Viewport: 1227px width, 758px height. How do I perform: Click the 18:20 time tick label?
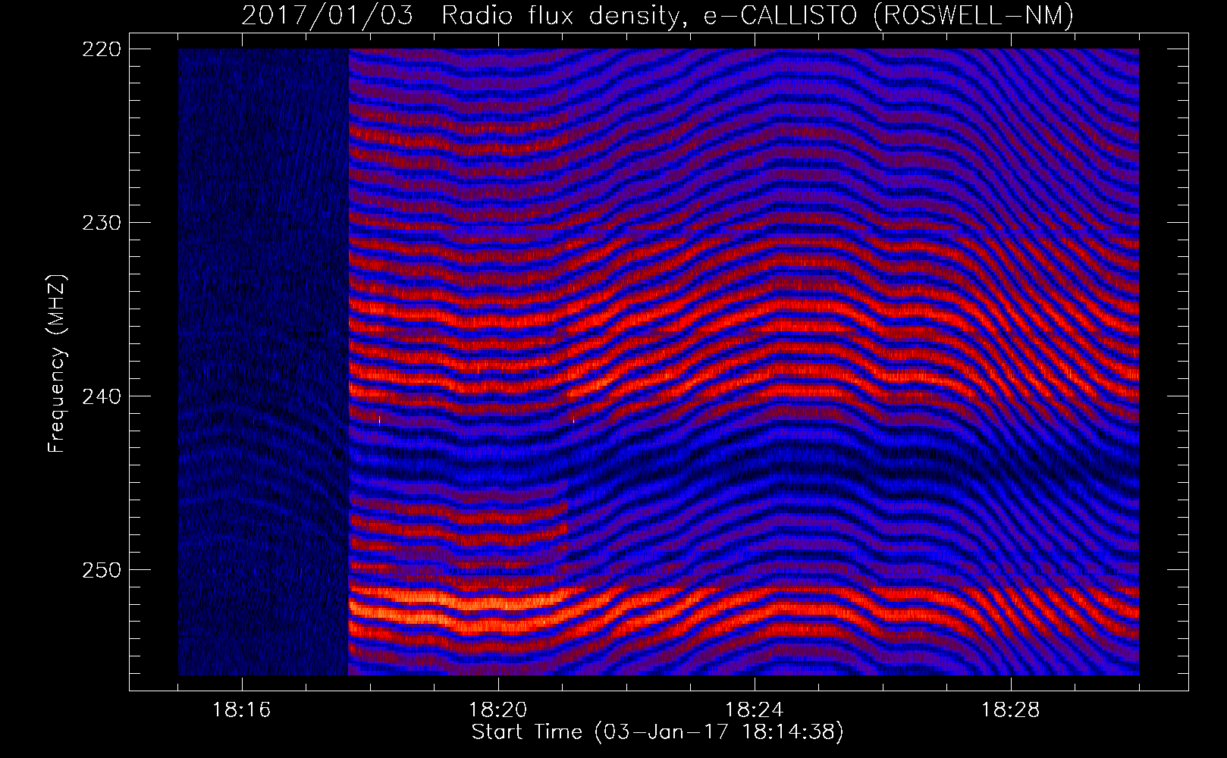(x=498, y=710)
